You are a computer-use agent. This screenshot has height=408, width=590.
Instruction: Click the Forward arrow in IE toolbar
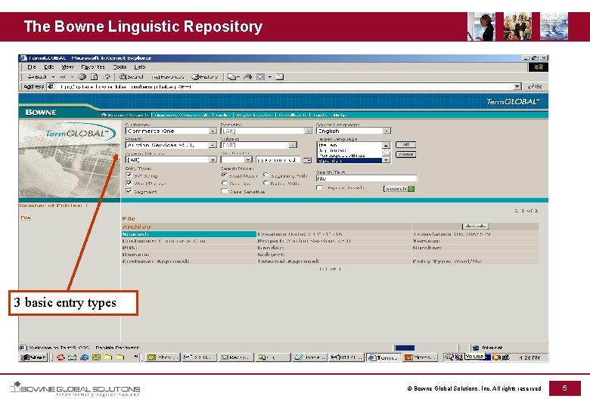point(63,76)
